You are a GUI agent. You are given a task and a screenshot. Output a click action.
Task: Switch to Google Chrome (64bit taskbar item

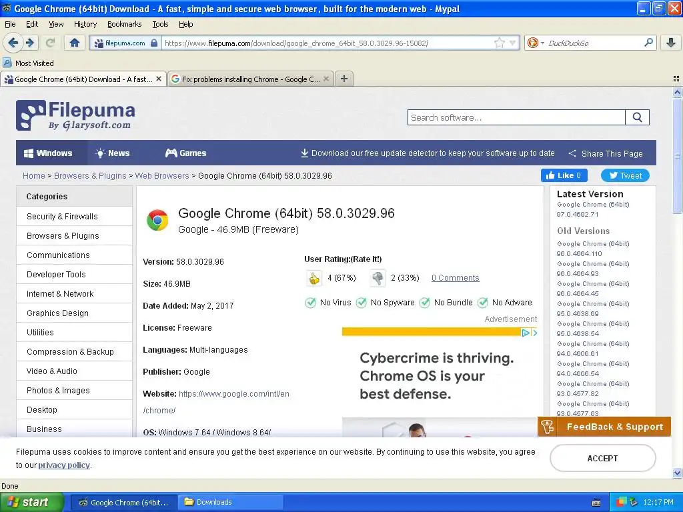point(123,502)
